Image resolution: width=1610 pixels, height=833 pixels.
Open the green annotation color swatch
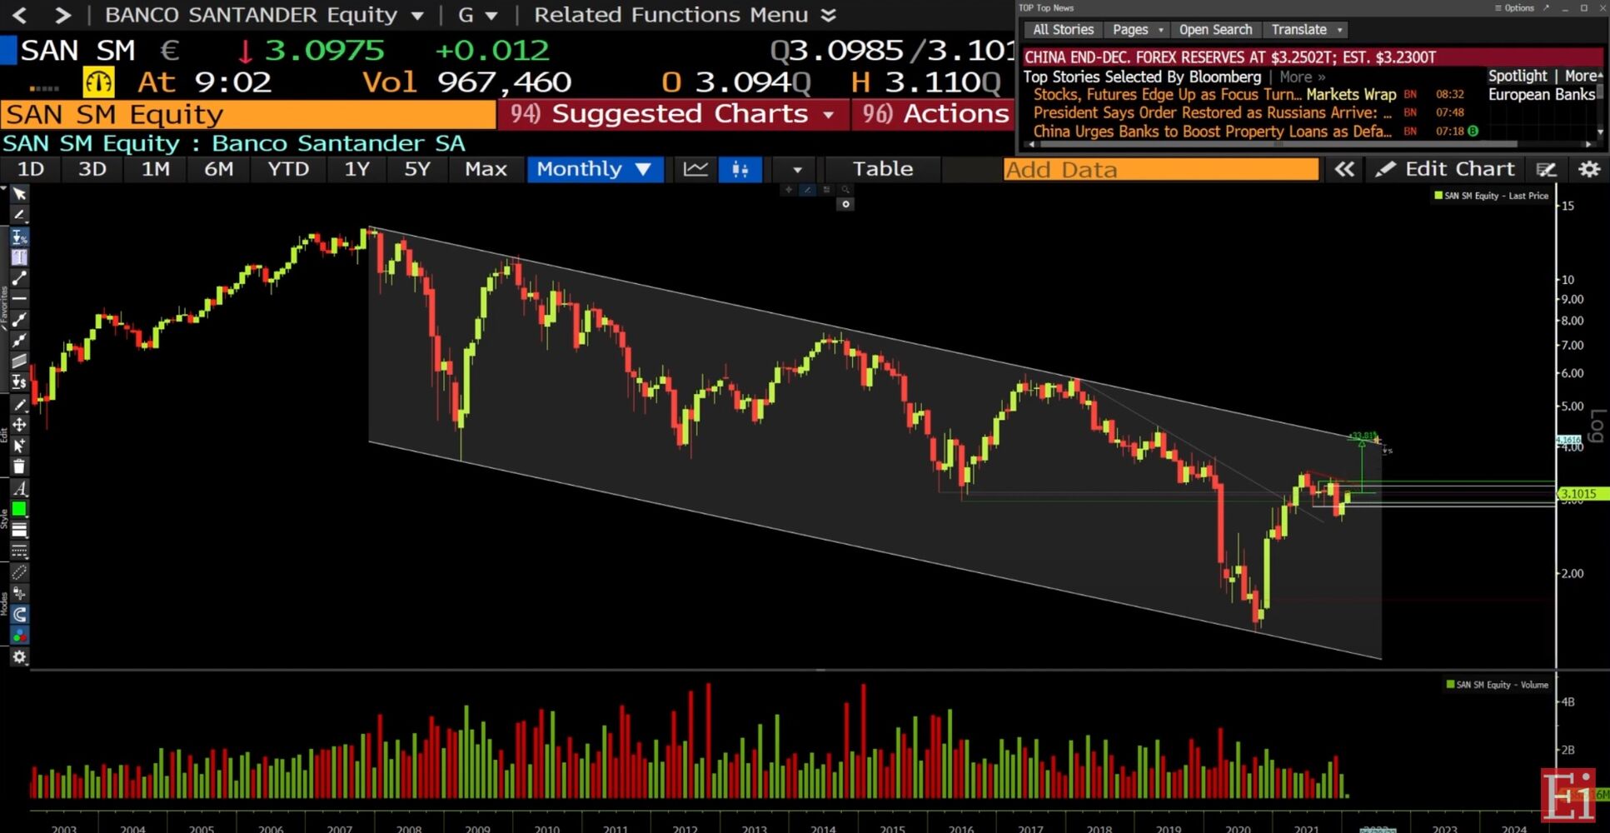click(19, 509)
